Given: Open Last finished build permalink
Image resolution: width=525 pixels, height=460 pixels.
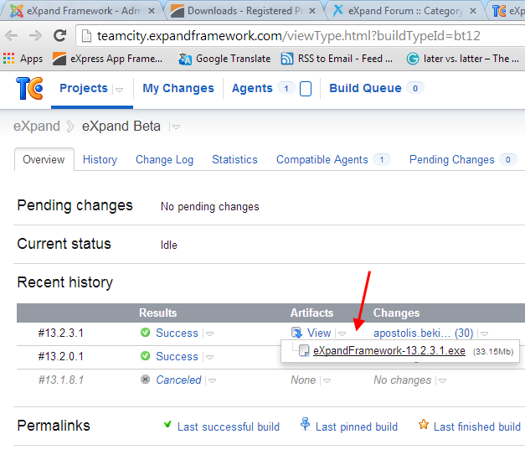Looking at the screenshot, I should (x=477, y=426).
